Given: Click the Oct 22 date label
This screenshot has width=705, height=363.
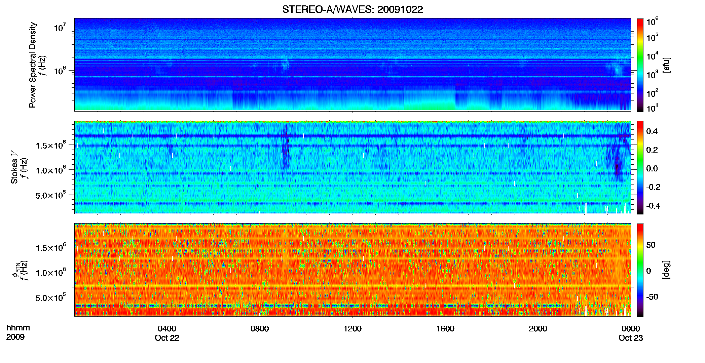Looking at the screenshot, I should click(167, 338).
